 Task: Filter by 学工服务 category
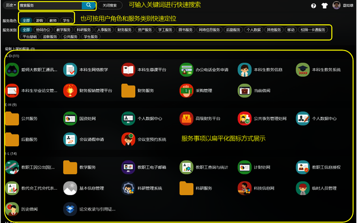point(165,30)
